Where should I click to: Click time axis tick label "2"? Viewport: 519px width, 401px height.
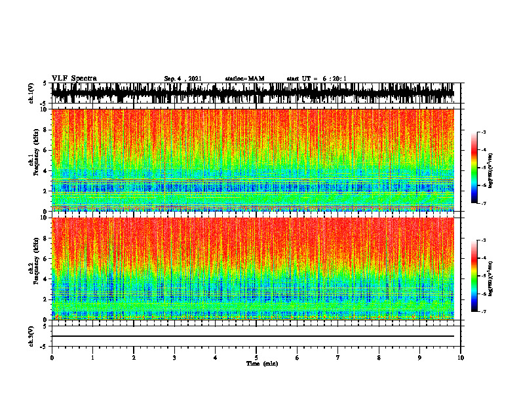134,358
